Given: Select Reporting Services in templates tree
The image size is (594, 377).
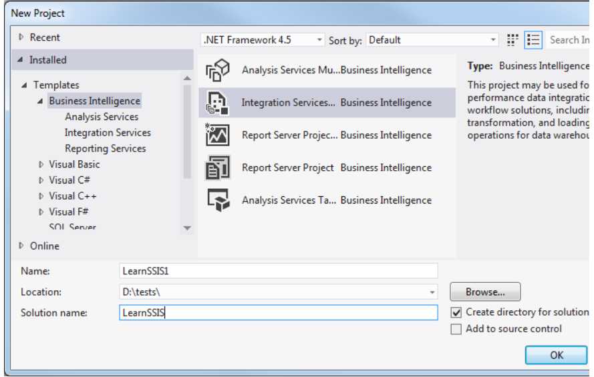Looking at the screenshot, I should coord(106,149).
